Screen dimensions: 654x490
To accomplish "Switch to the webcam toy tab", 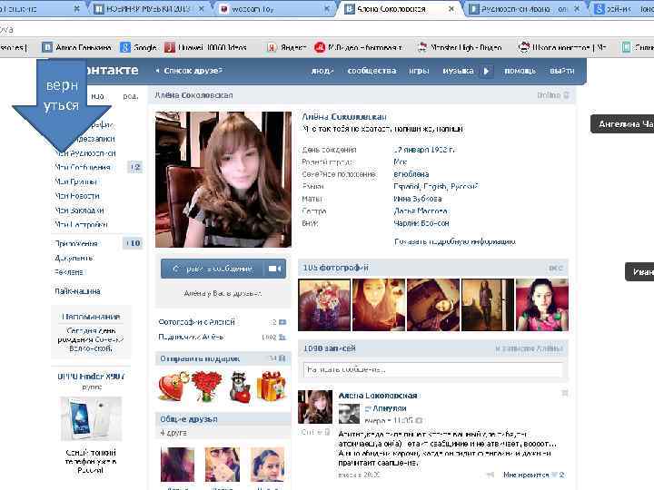I will (x=273, y=9).
